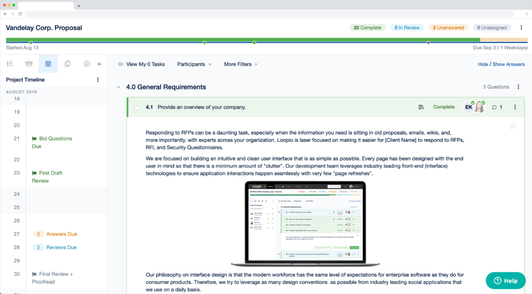Click browser back arrow
532x294 pixels.
tap(5, 14)
